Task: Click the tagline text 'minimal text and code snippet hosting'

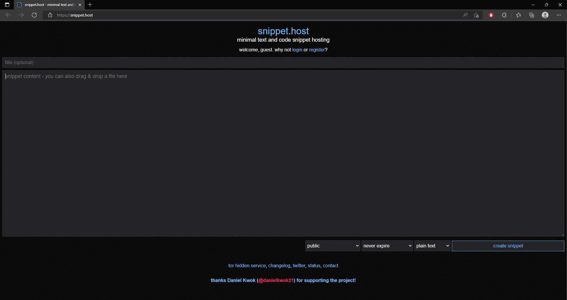Action: point(283,40)
